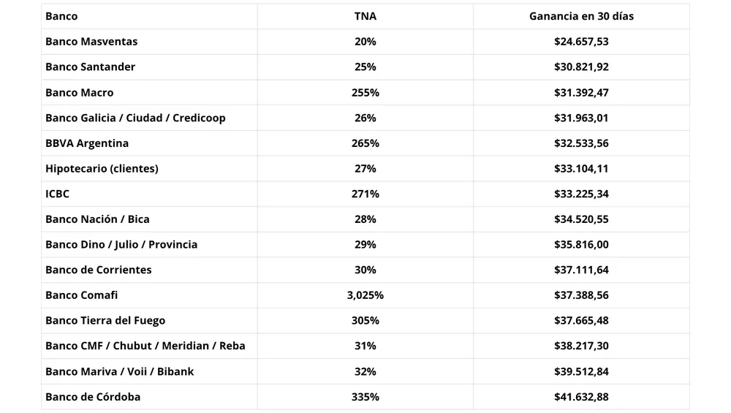Select the Banco de Corrientes cell
The image size is (731, 413).
[x=99, y=270]
